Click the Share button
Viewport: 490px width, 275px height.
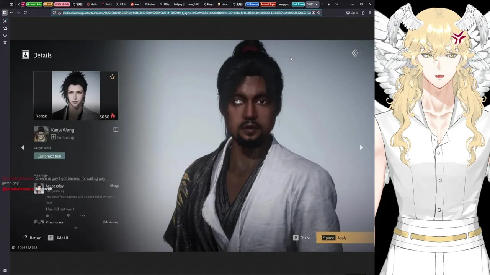[301, 238]
